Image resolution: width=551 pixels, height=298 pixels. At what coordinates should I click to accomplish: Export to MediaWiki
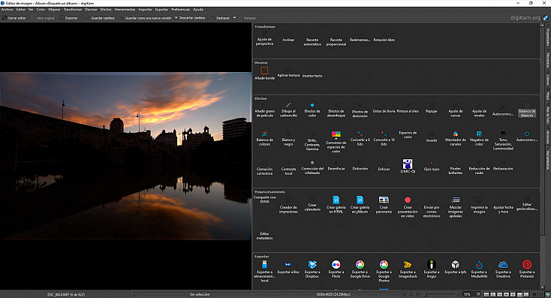point(479,269)
